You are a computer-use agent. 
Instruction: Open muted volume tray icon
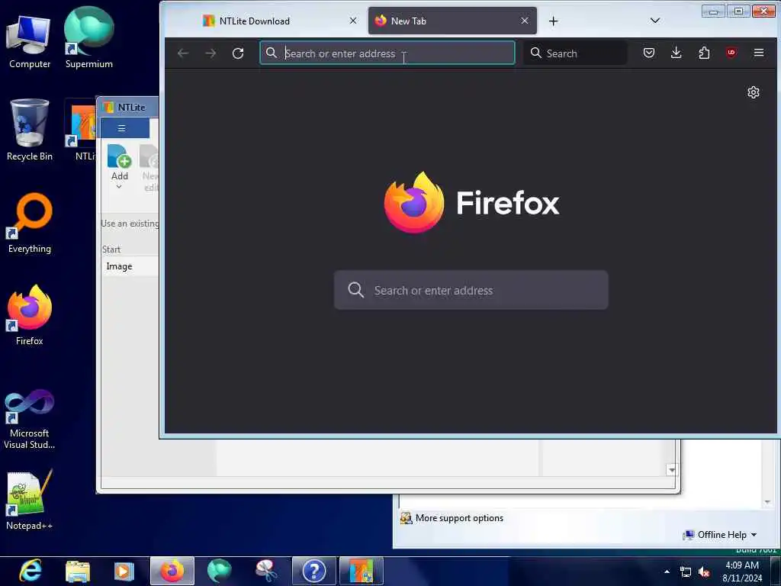click(704, 572)
